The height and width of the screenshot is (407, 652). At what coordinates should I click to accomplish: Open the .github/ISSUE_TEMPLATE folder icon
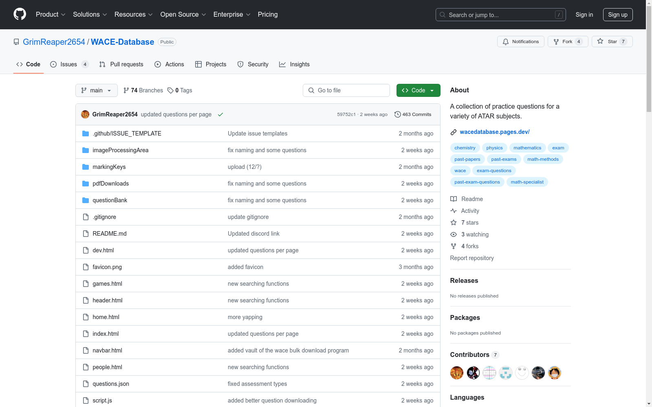86,133
